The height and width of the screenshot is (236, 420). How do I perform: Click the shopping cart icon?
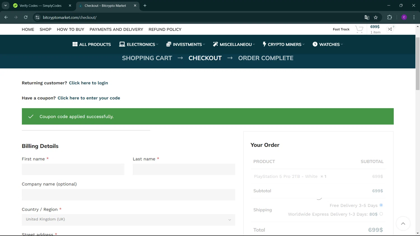[x=359, y=29]
